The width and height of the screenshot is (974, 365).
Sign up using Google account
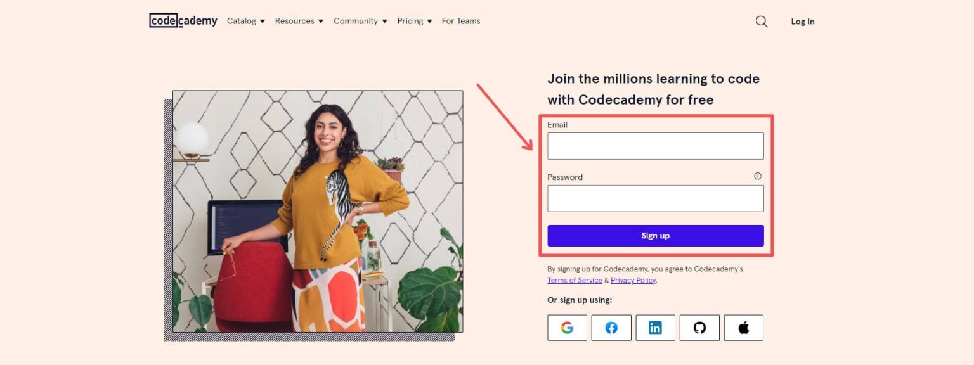pyautogui.click(x=567, y=327)
